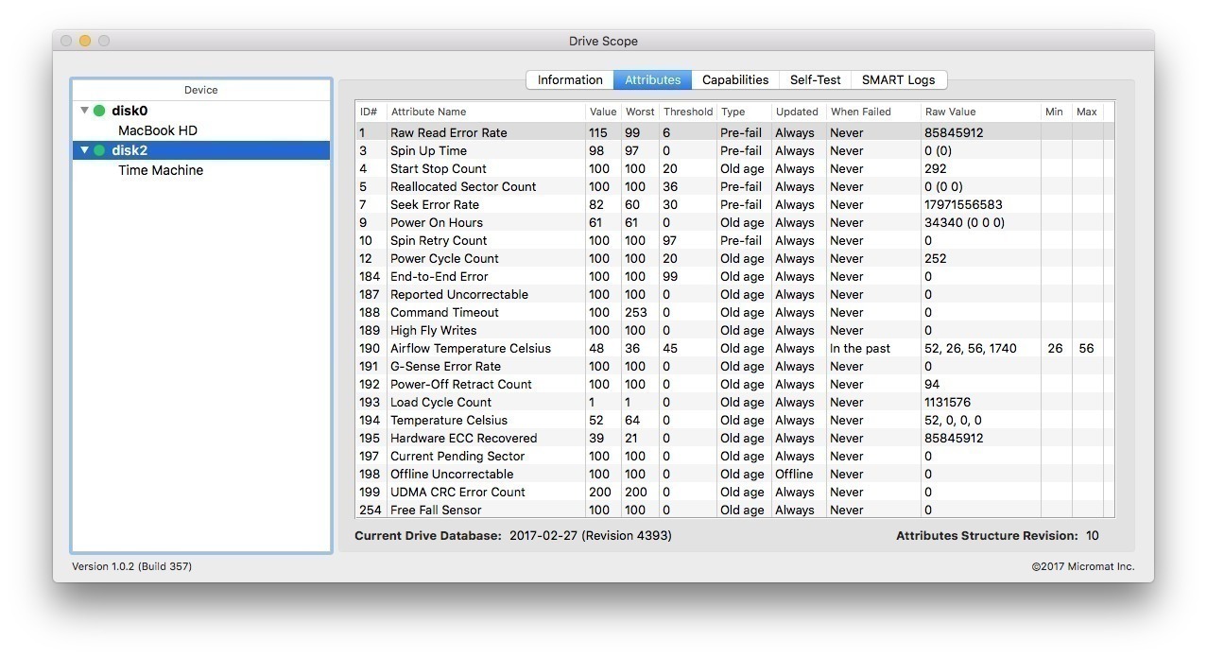
Task: Highlight the Load Cycle Count row
Action: click(x=440, y=402)
